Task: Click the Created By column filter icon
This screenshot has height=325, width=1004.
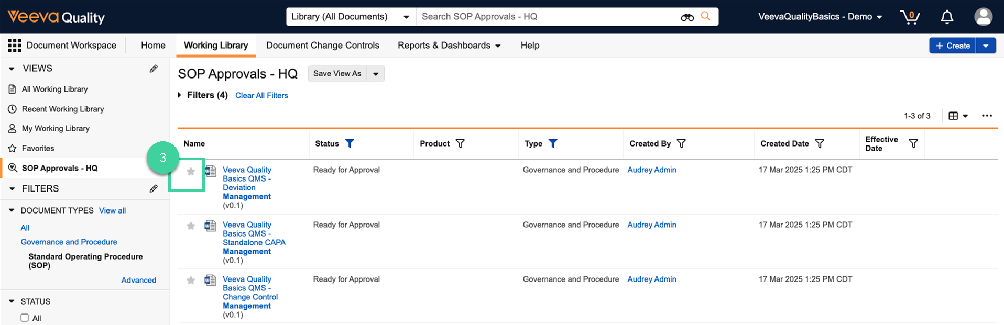Action: click(x=681, y=143)
